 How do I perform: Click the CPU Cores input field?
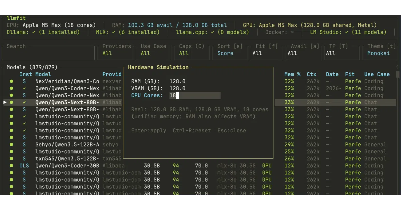[x=195, y=95]
